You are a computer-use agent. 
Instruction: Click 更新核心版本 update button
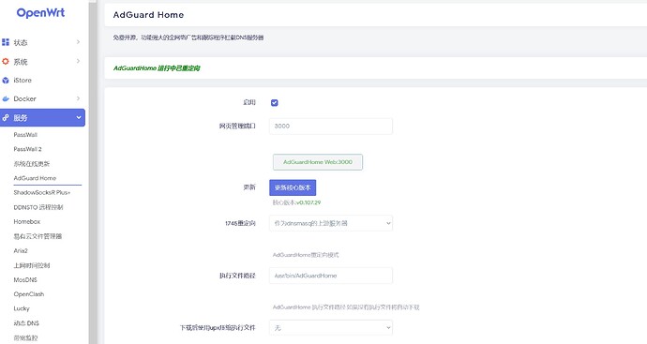pyautogui.click(x=293, y=187)
